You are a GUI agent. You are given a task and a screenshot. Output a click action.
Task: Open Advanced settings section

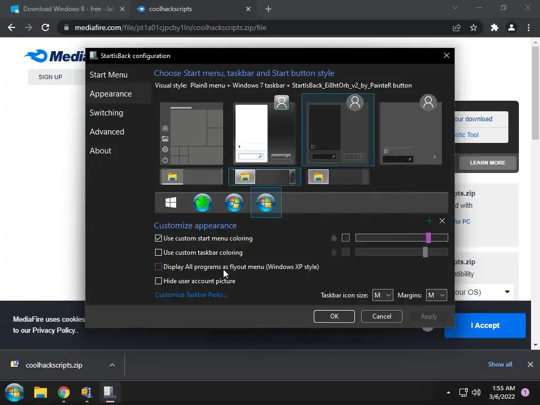pos(107,131)
